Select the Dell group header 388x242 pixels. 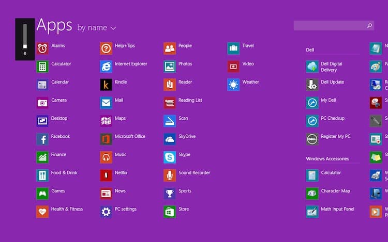coord(310,50)
